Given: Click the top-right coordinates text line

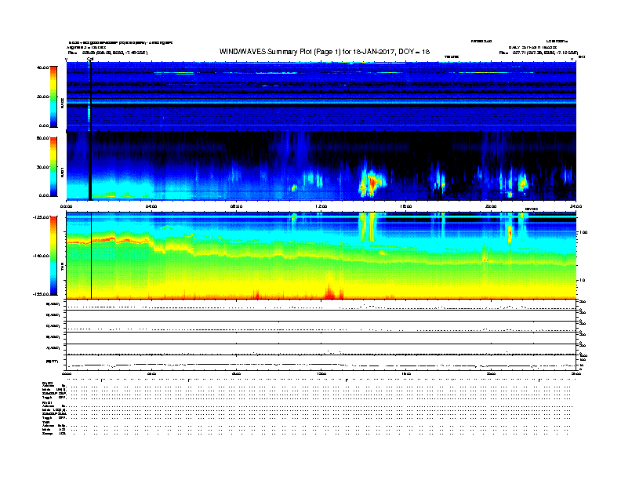Looking at the screenshot, I should pyautogui.click(x=538, y=53).
